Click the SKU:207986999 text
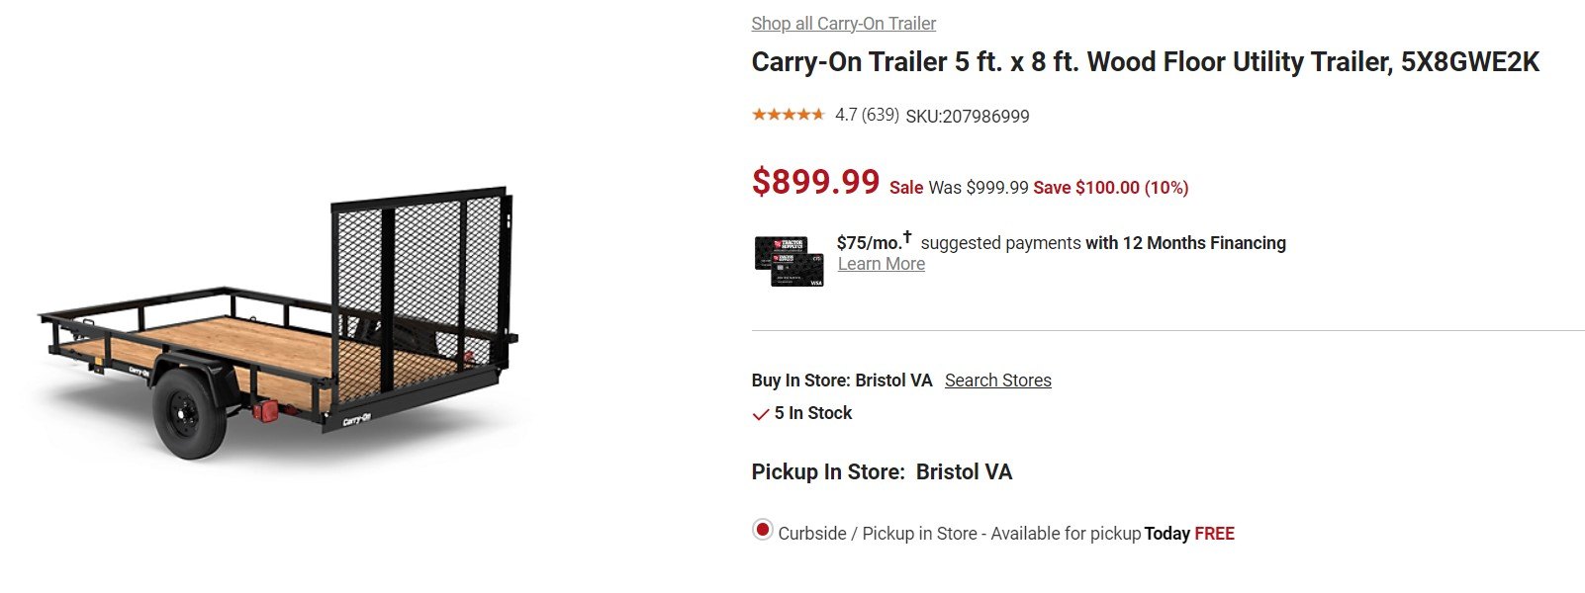The image size is (1585, 593). click(x=967, y=117)
